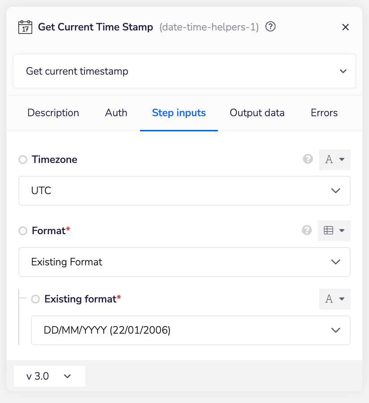This screenshot has height=403, width=369.
Task: Click the calendar icon beside the step title
Action: [25, 27]
